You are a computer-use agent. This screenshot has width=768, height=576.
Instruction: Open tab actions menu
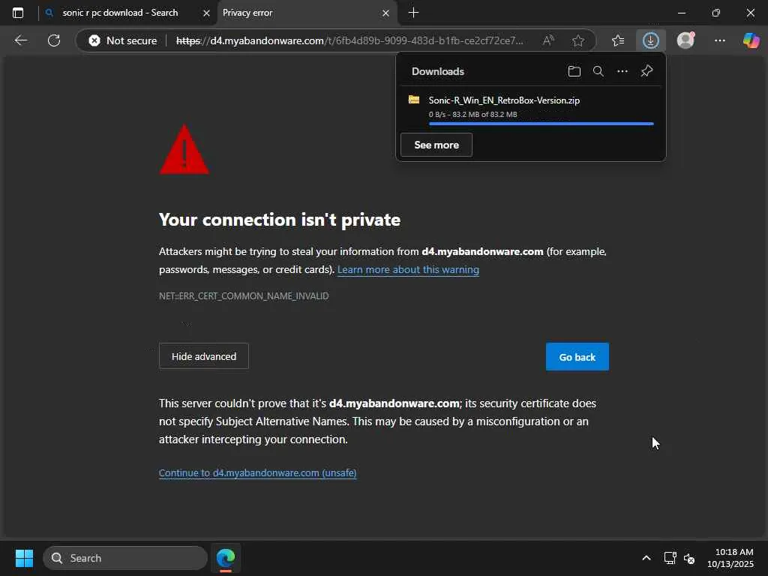click(x=18, y=13)
